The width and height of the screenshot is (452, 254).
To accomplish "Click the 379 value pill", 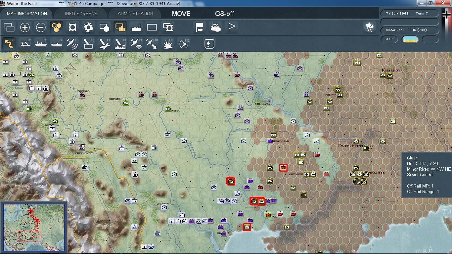I will [389, 39].
